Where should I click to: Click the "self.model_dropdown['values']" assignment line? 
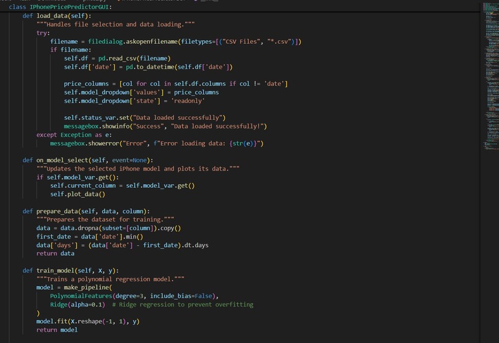(x=141, y=92)
